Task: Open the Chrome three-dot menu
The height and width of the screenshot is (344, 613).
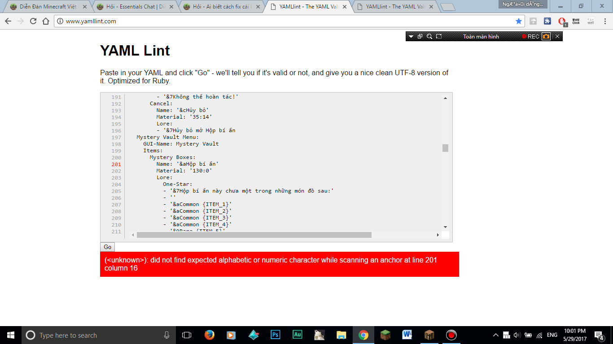Action: pyautogui.click(x=604, y=21)
